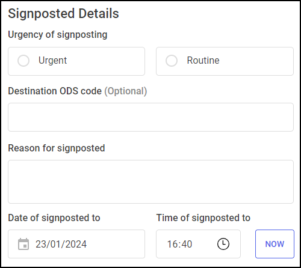Screen dimensions: 301x268
Task: Click the Destination ODS code label
Action: (x=55, y=91)
